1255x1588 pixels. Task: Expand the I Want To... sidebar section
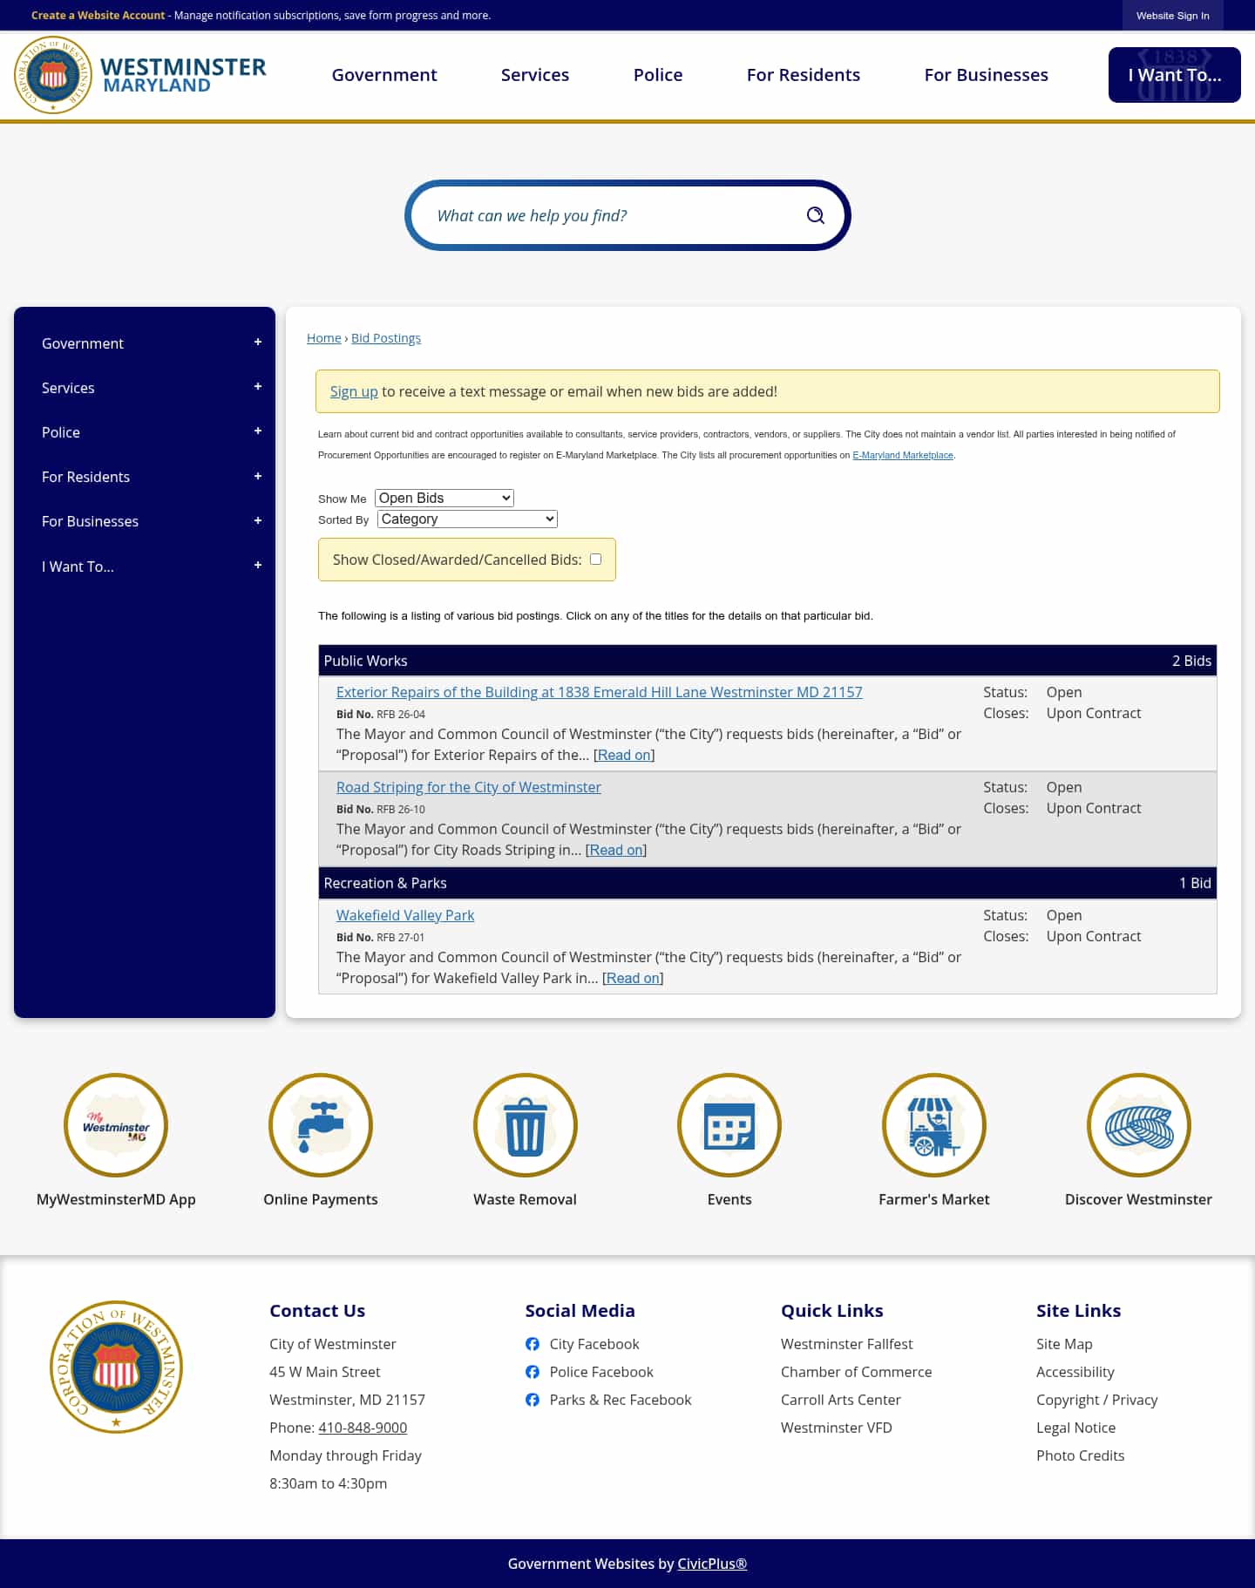pos(258,566)
